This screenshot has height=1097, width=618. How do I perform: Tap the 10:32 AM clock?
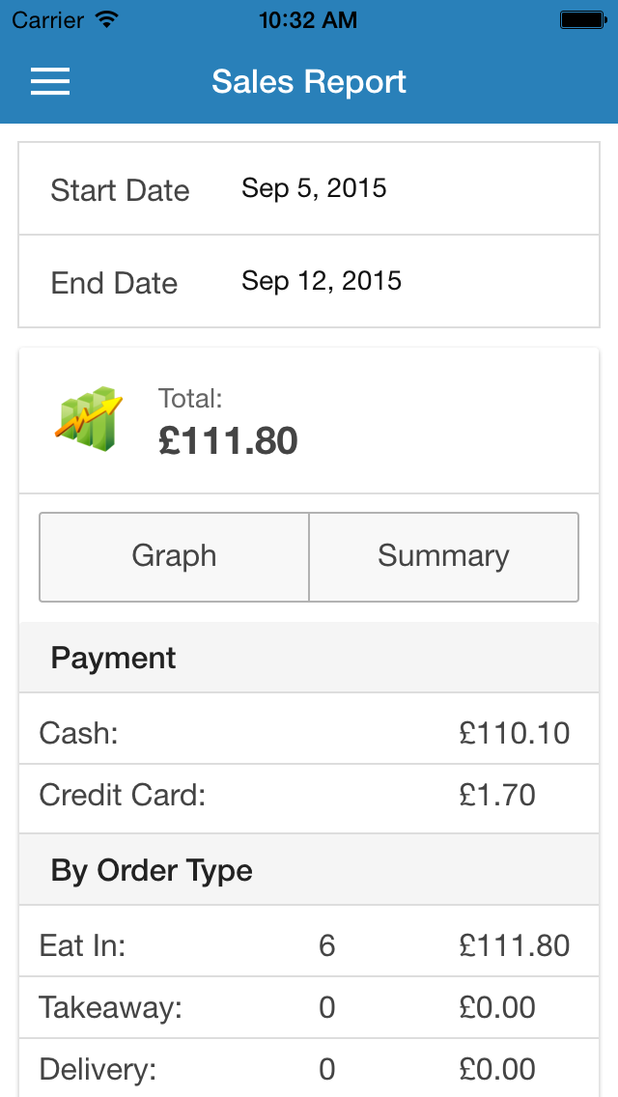coord(308,20)
